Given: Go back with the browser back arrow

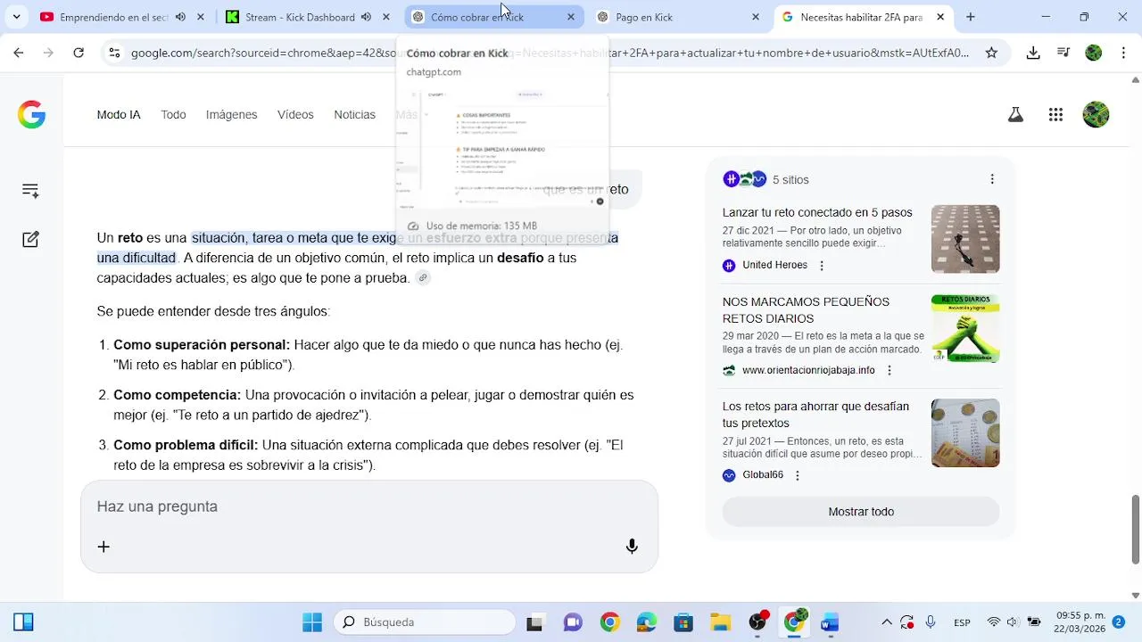Looking at the screenshot, I should click(19, 53).
